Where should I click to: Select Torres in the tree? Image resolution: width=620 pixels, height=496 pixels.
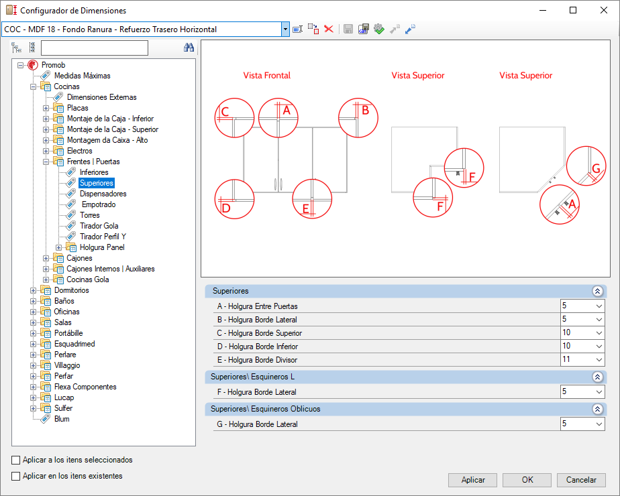[x=90, y=215]
